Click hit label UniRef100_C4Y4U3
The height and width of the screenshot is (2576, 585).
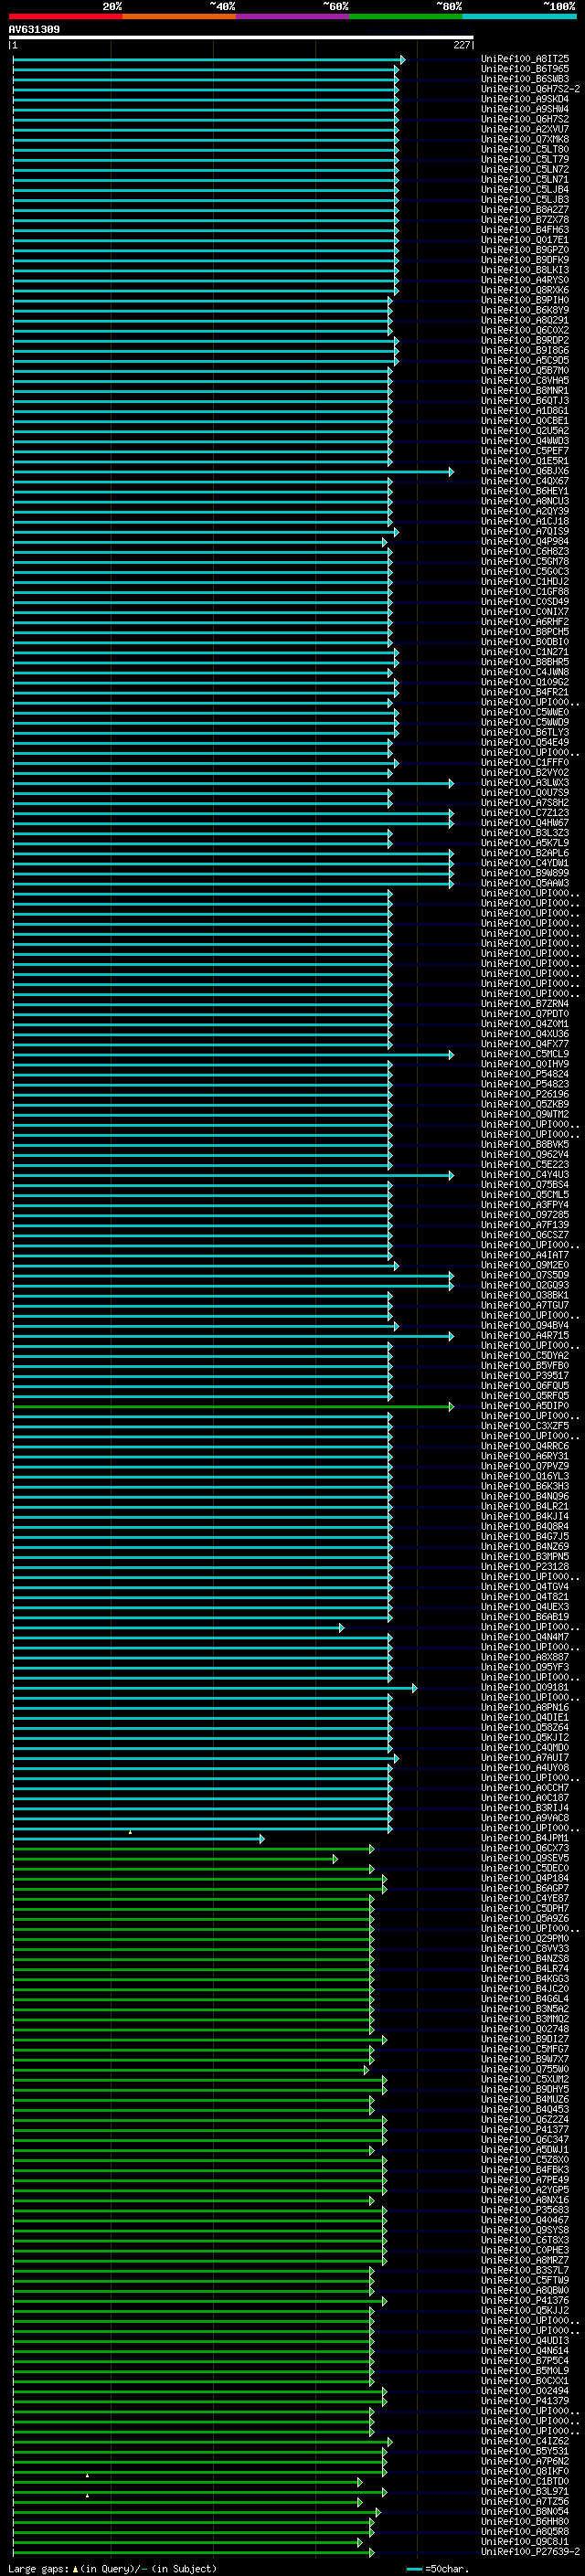coord(525,1175)
